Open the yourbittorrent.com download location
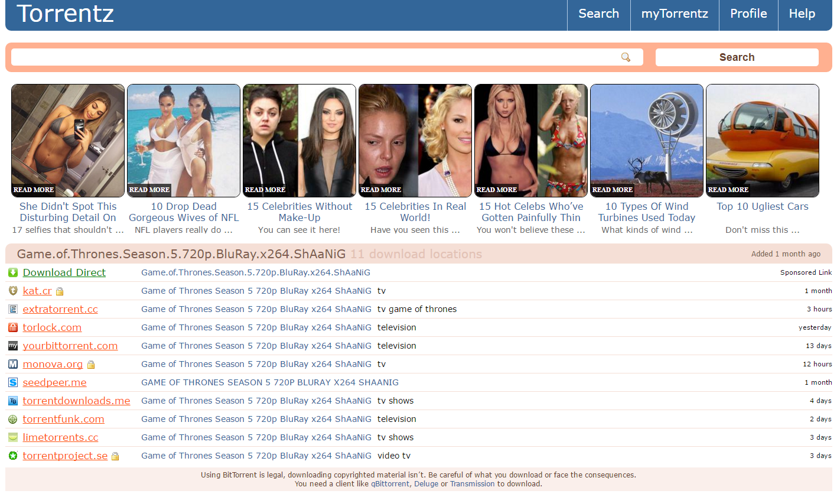The image size is (837, 497). pyautogui.click(x=70, y=346)
